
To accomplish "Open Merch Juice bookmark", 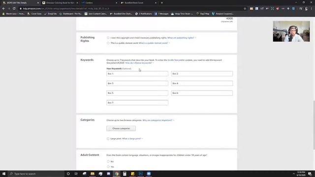I will pos(13,14).
